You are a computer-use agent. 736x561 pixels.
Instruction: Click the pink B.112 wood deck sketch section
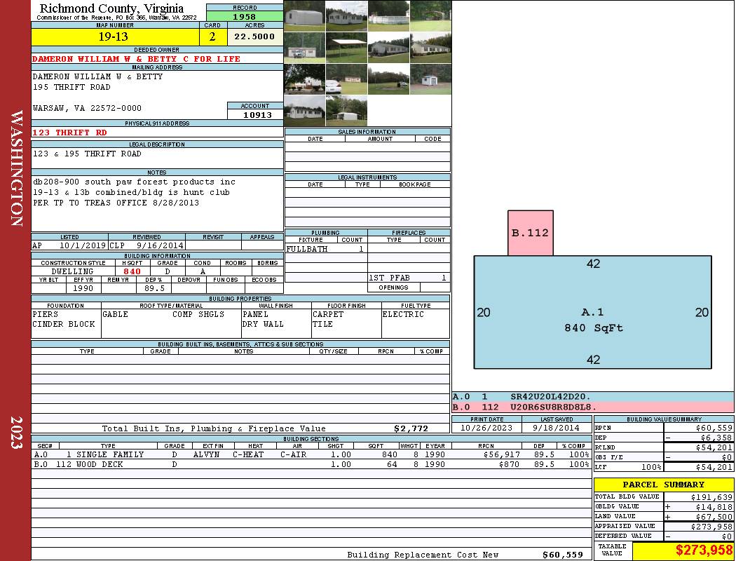click(530, 233)
